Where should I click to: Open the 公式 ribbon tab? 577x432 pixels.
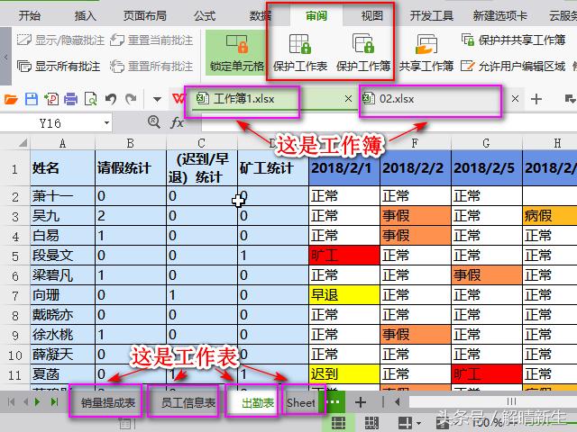205,16
